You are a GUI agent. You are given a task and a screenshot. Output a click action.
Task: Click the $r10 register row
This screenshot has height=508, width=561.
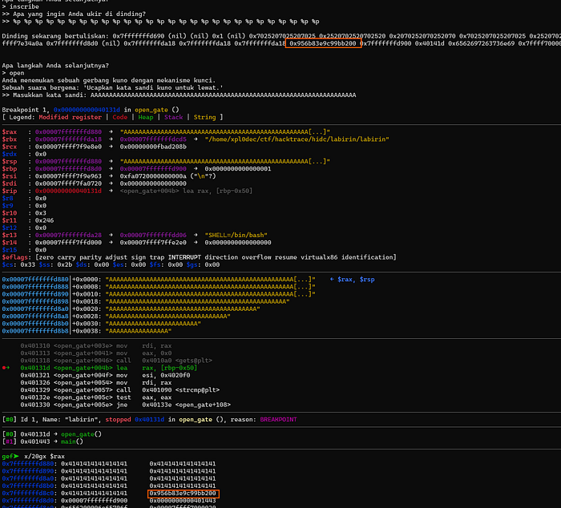24,213
